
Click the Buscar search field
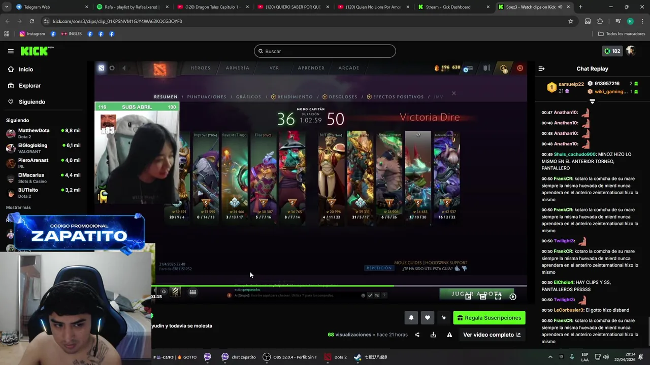coord(325,51)
